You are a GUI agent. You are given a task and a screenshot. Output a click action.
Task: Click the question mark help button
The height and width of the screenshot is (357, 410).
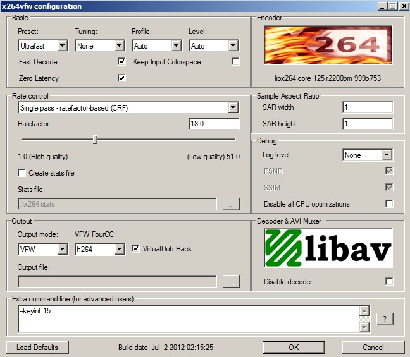[385, 319]
